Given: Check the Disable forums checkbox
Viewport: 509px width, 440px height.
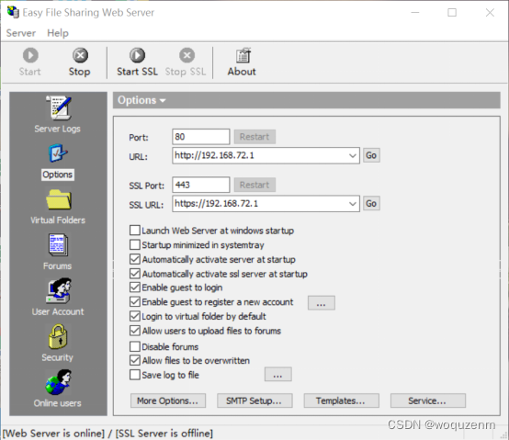Looking at the screenshot, I should pyautogui.click(x=135, y=346).
